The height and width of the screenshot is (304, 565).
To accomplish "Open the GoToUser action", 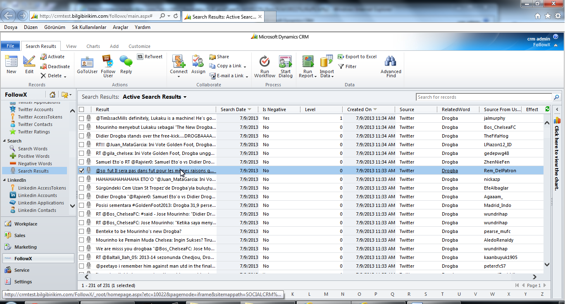I will [87, 65].
